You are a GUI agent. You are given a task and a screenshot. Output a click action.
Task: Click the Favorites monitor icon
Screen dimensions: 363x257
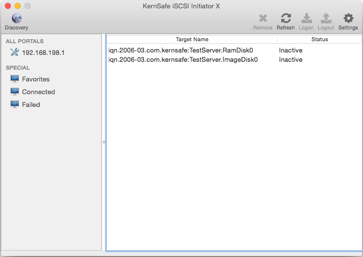pyautogui.click(x=15, y=79)
